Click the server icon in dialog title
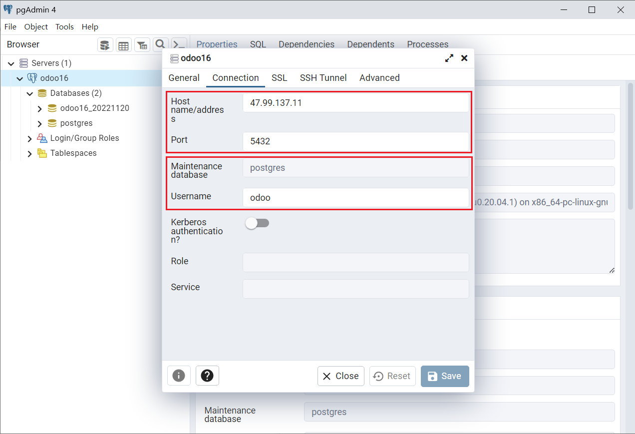This screenshot has height=434, width=635. click(174, 58)
